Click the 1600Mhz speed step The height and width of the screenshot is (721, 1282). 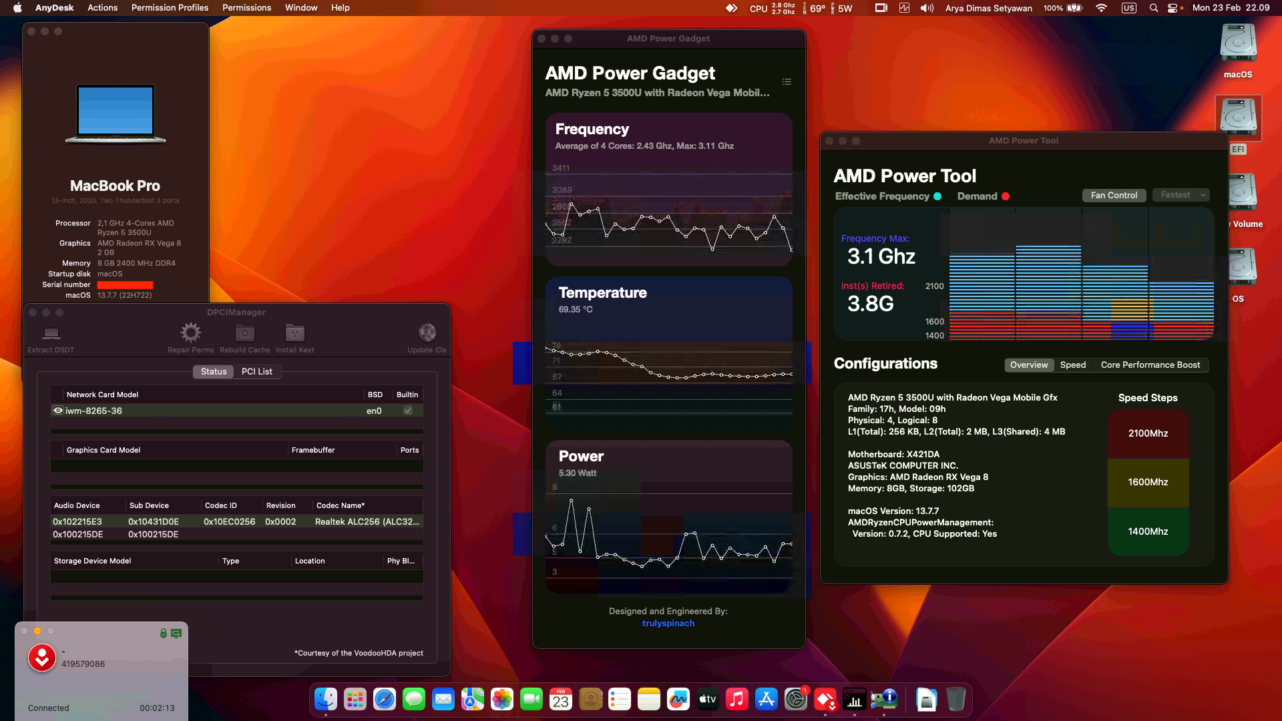[1148, 482]
